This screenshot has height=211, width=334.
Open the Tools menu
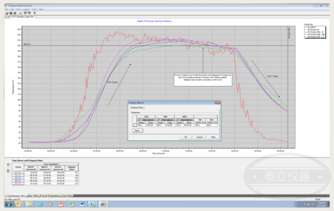(34, 9)
